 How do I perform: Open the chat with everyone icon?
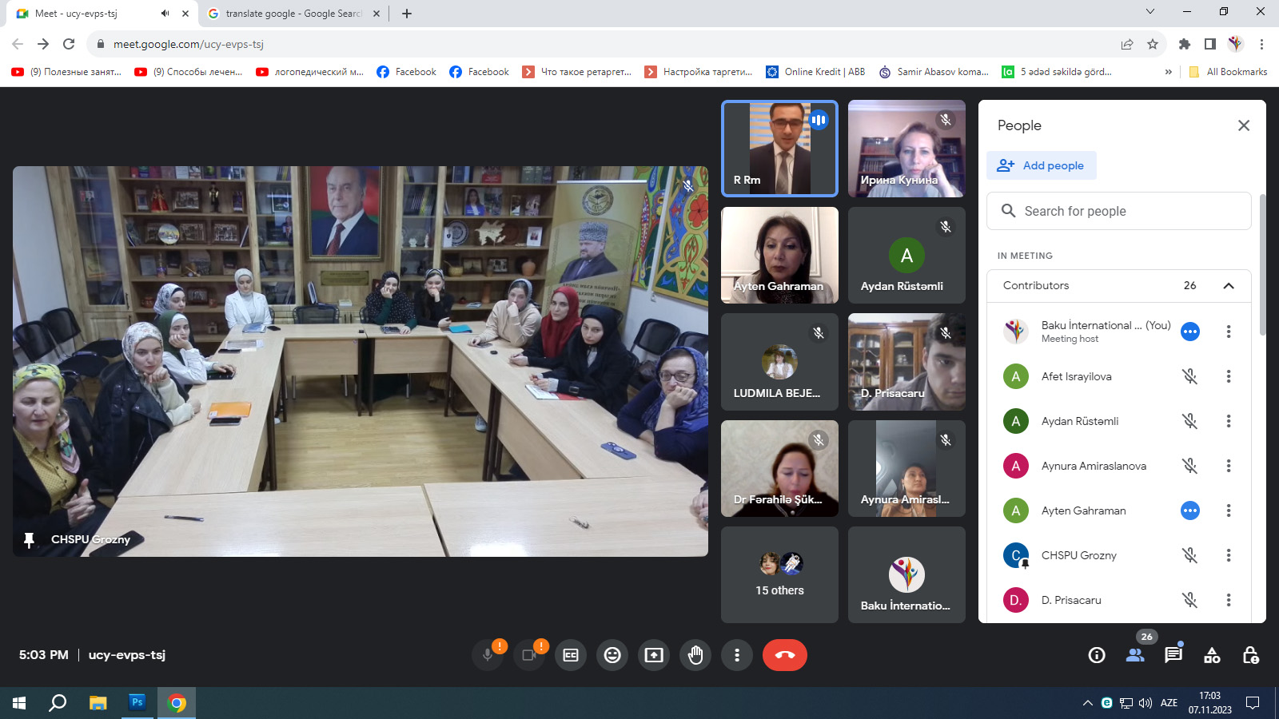[x=1173, y=655]
